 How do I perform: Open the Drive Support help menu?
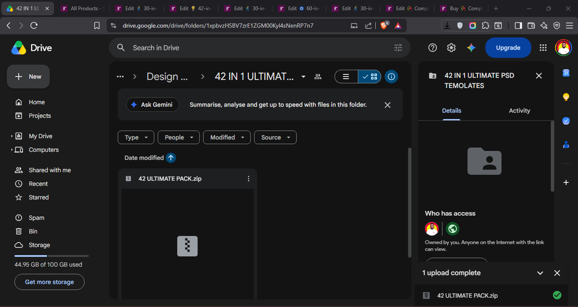coord(433,48)
